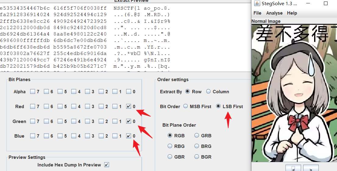Viewport: 337px width, 171px height.
Task: Toggle Alpha bit plane 0 checkbox
Action: [x=129, y=92]
